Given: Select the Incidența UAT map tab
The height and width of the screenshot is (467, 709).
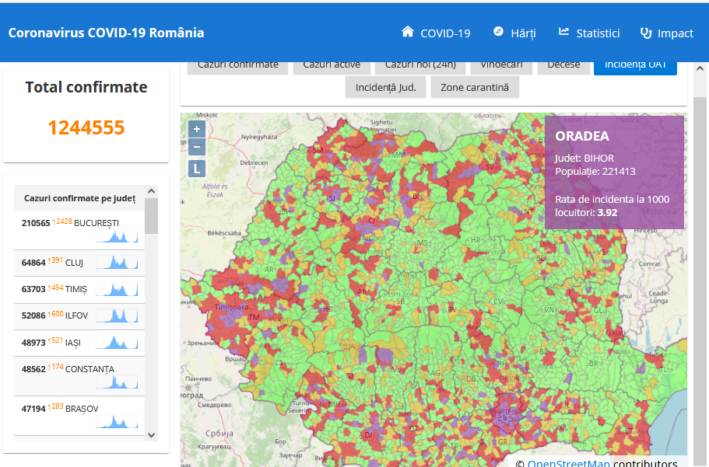Looking at the screenshot, I should click(635, 67).
